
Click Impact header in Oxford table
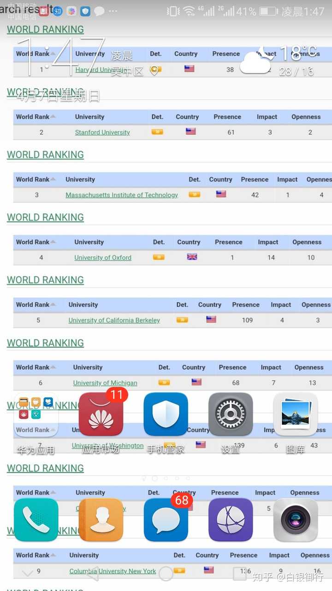(268, 242)
